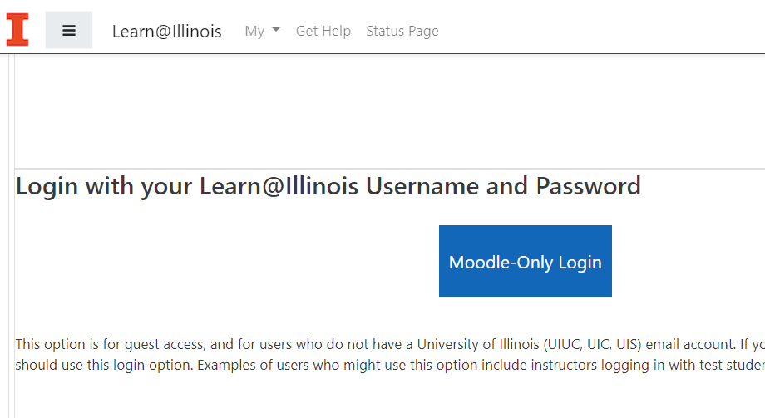Click the caret arrow beside My
This screenshot has height=418, width=765.
276,31
